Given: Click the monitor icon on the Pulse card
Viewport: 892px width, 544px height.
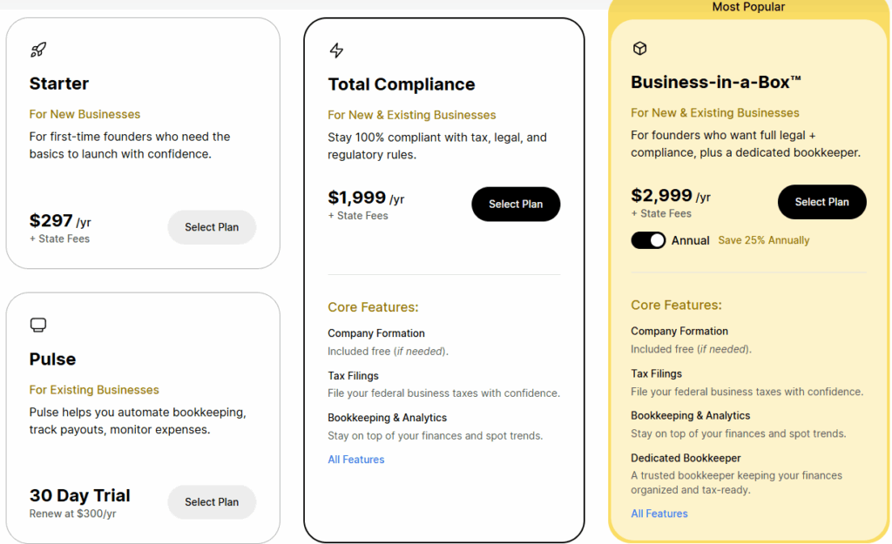Looking at the screenshot, I should (x=37, y=325).
